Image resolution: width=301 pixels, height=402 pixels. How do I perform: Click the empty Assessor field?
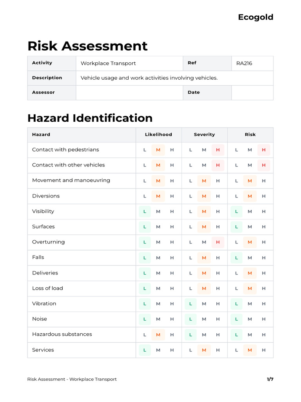[x=129, y=93]
